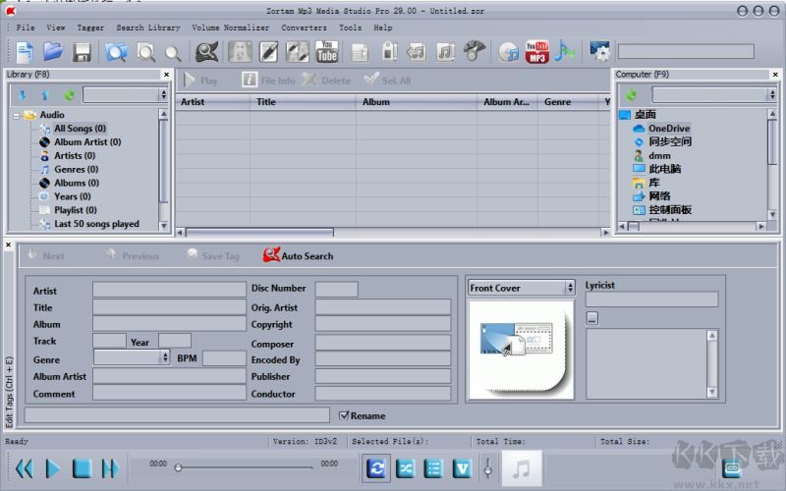Image resolution: width=786 pixels, height=491 pixels.
Task: Click the Save floppy disk icon
Action: click(83, 52)
